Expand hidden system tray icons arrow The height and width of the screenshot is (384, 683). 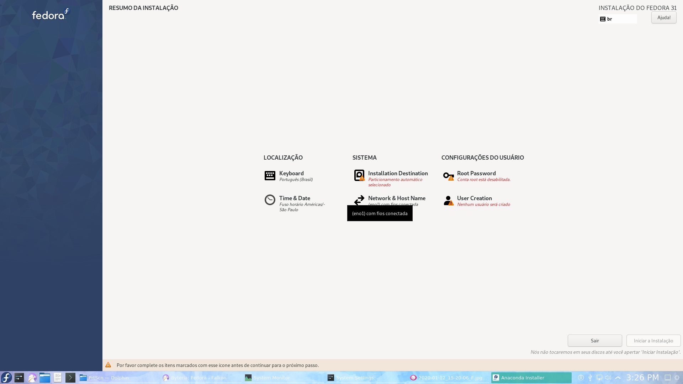pyautogui.click(x=618, y=378)
